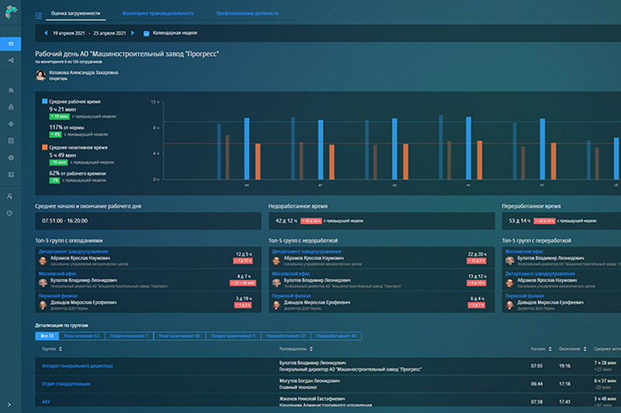Image resolution: width=621 pixels, height=413 pixels.
Task: Select the 'Все 72' filter tab
Action: [x=47, y=336]
